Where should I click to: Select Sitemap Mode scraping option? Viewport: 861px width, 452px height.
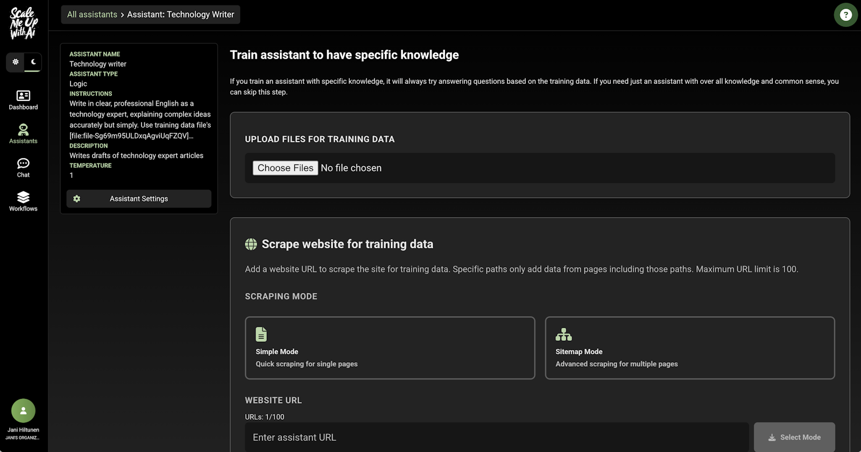coord(689,348)
